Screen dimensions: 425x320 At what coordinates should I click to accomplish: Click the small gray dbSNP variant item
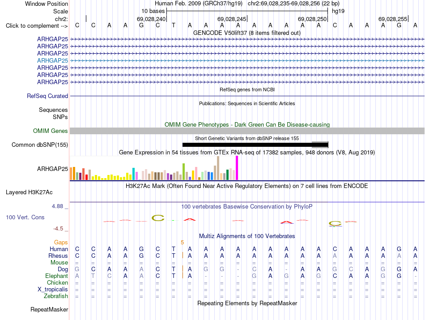(x=320, y=145)
